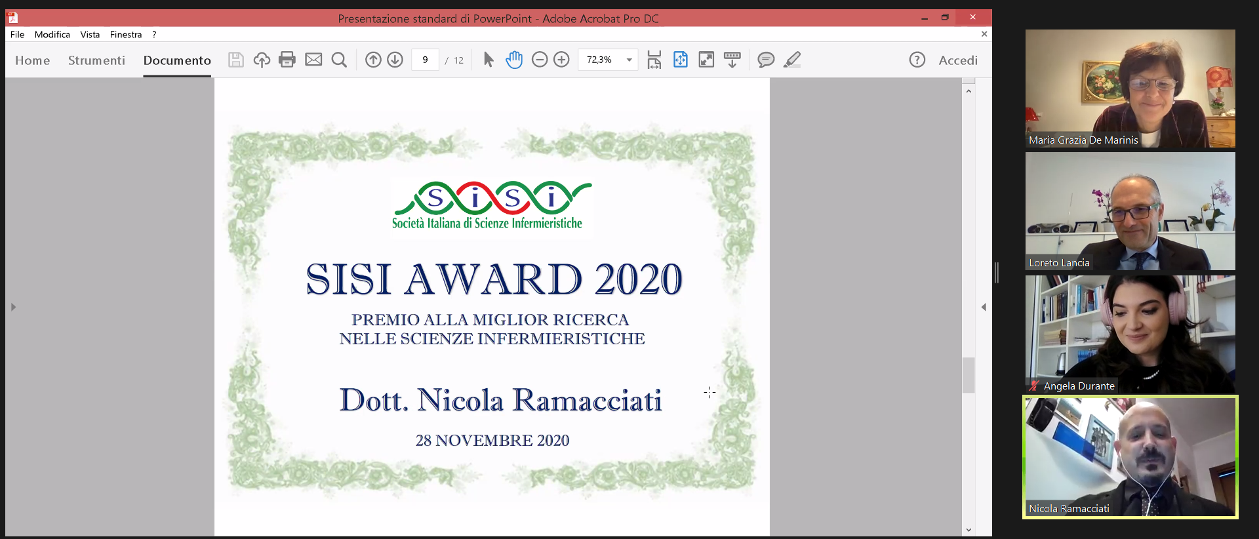This screenshot has height=539, width=1259.
Task: Select Angela Durante video tile
Action: [1130, 334]
